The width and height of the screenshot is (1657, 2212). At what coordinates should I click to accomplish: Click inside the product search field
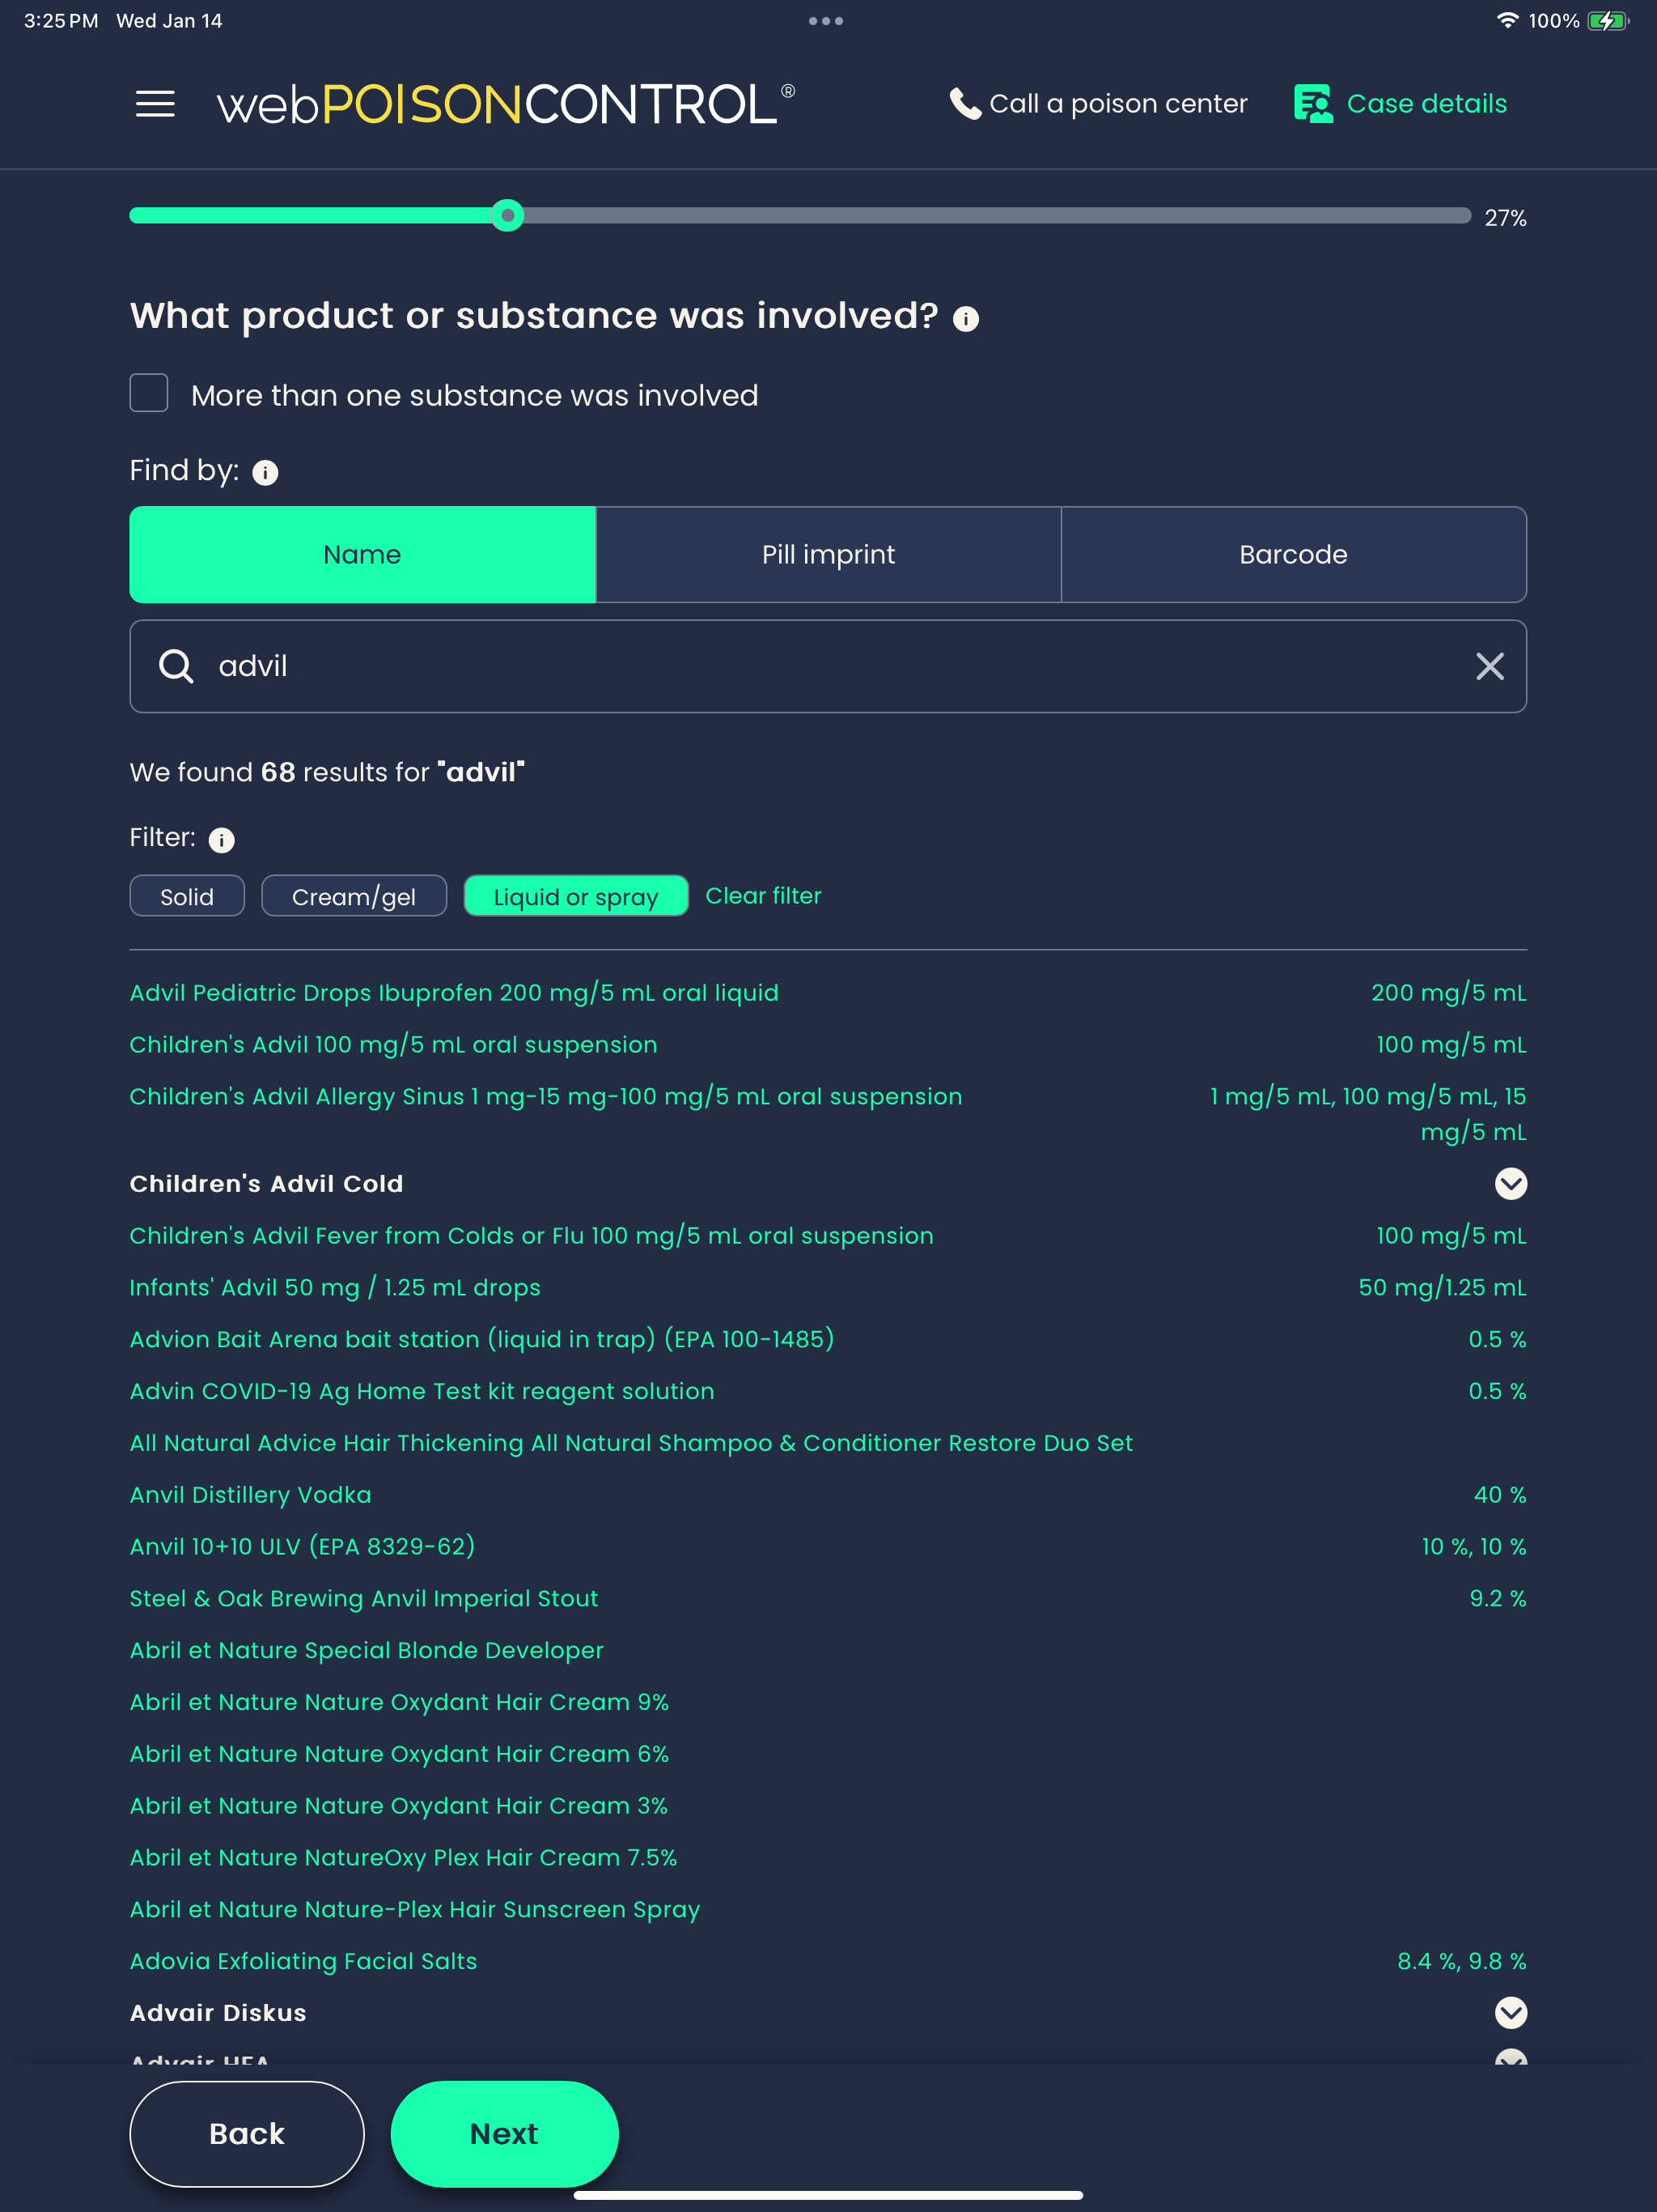(x=828, y=666)
